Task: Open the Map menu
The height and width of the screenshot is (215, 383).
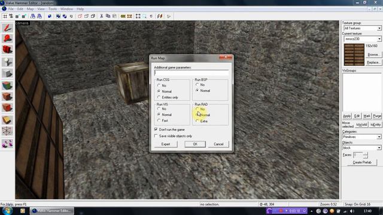Action: pos(30,9)
